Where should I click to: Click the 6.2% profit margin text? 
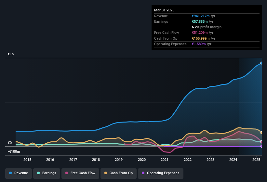tap(207, 27)
